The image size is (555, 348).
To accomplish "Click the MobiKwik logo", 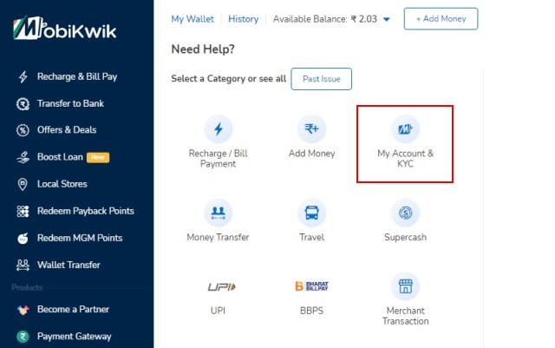I will (64, 29).
